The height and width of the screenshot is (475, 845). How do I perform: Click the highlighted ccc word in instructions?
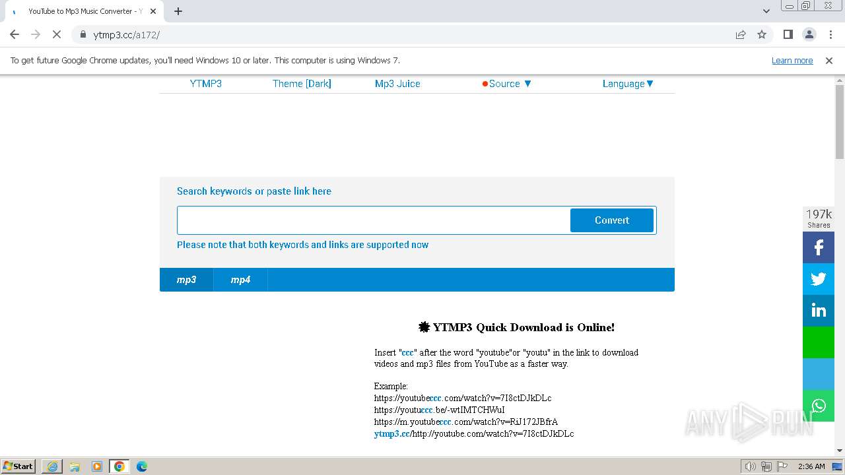(407, 352)
